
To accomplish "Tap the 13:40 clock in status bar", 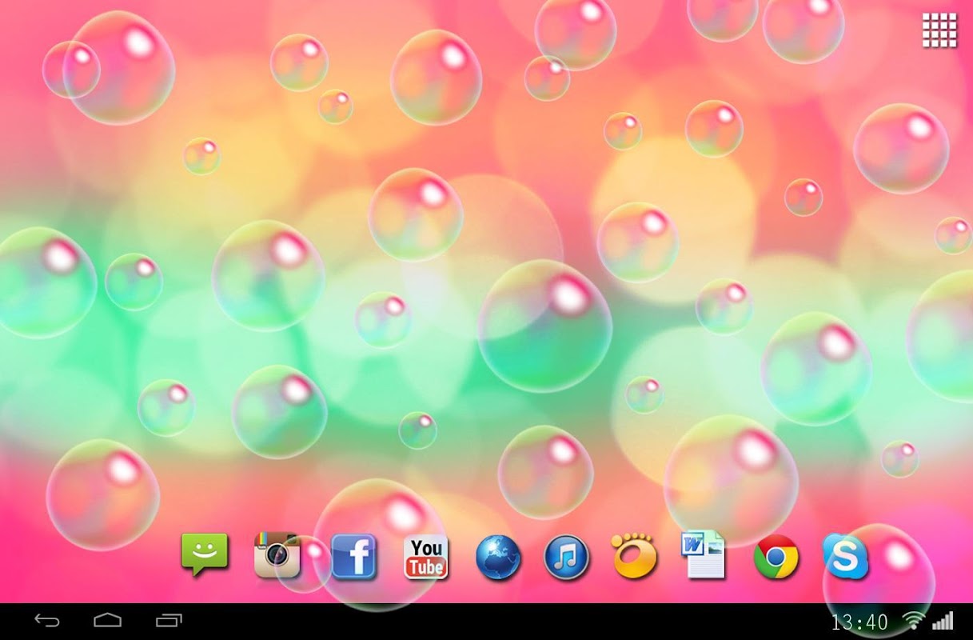I will [x=859, y=622].
